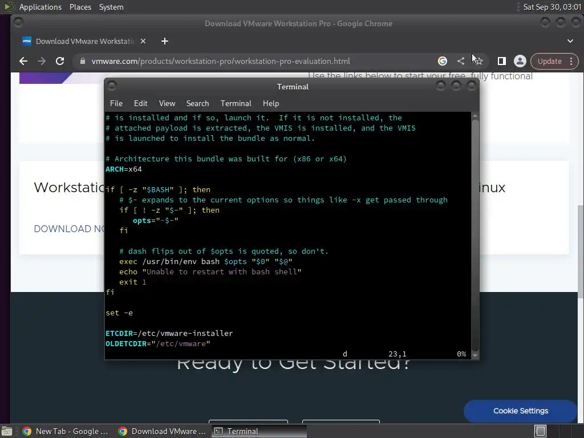Viewport: 584px width, 438px height.
Task: Open Terminal Edit menu
Action: pos(140,104)
